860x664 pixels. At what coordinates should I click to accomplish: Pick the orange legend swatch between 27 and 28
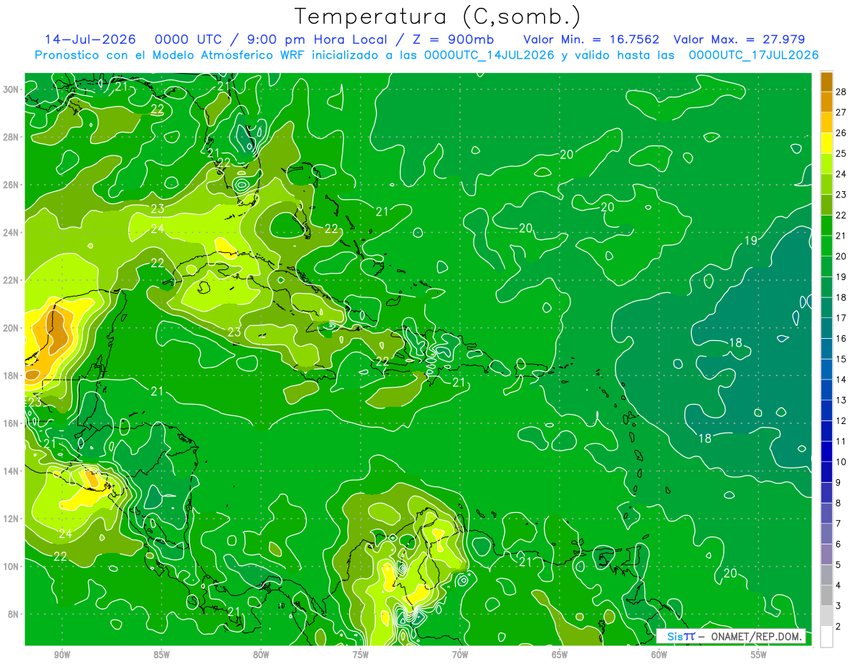point(826,102)
